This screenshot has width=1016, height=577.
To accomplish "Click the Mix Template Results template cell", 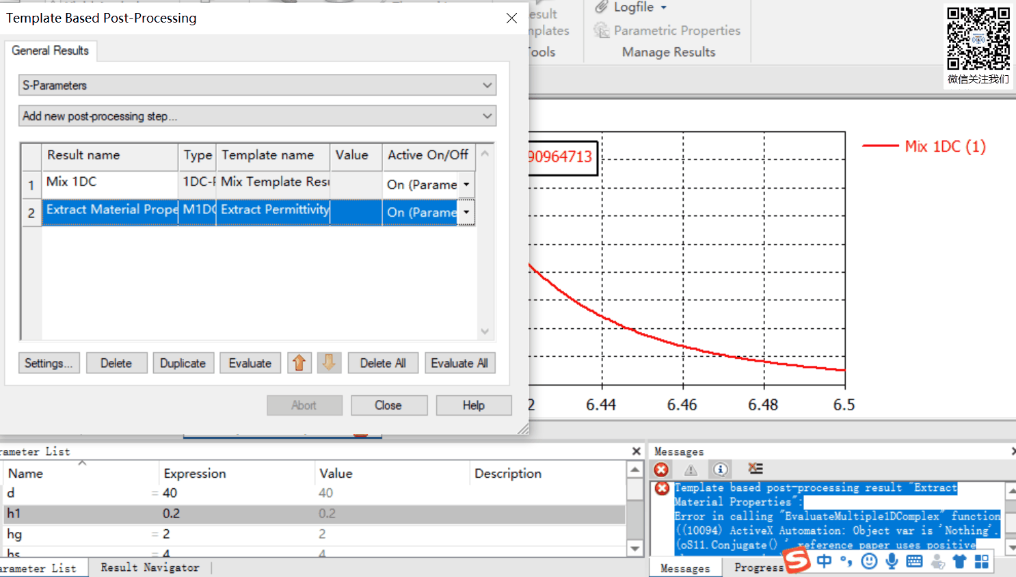I will pyautogui.click(x=273, y=185).
